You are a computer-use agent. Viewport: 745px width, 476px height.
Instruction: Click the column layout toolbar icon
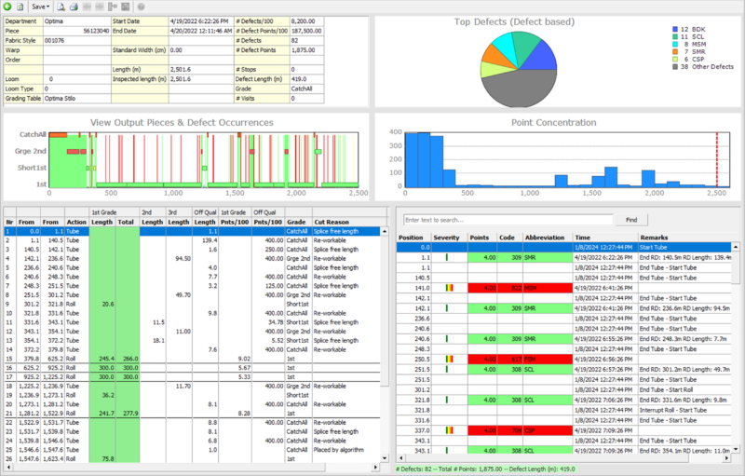point(112,7)
